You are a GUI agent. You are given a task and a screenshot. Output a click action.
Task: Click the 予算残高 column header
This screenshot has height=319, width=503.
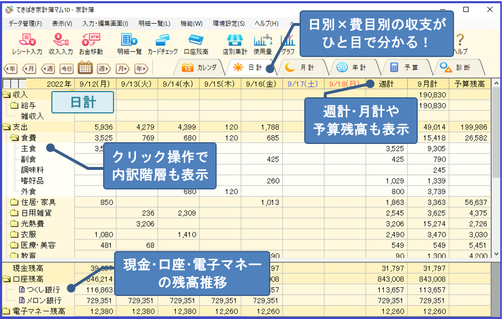click(470, 84)
